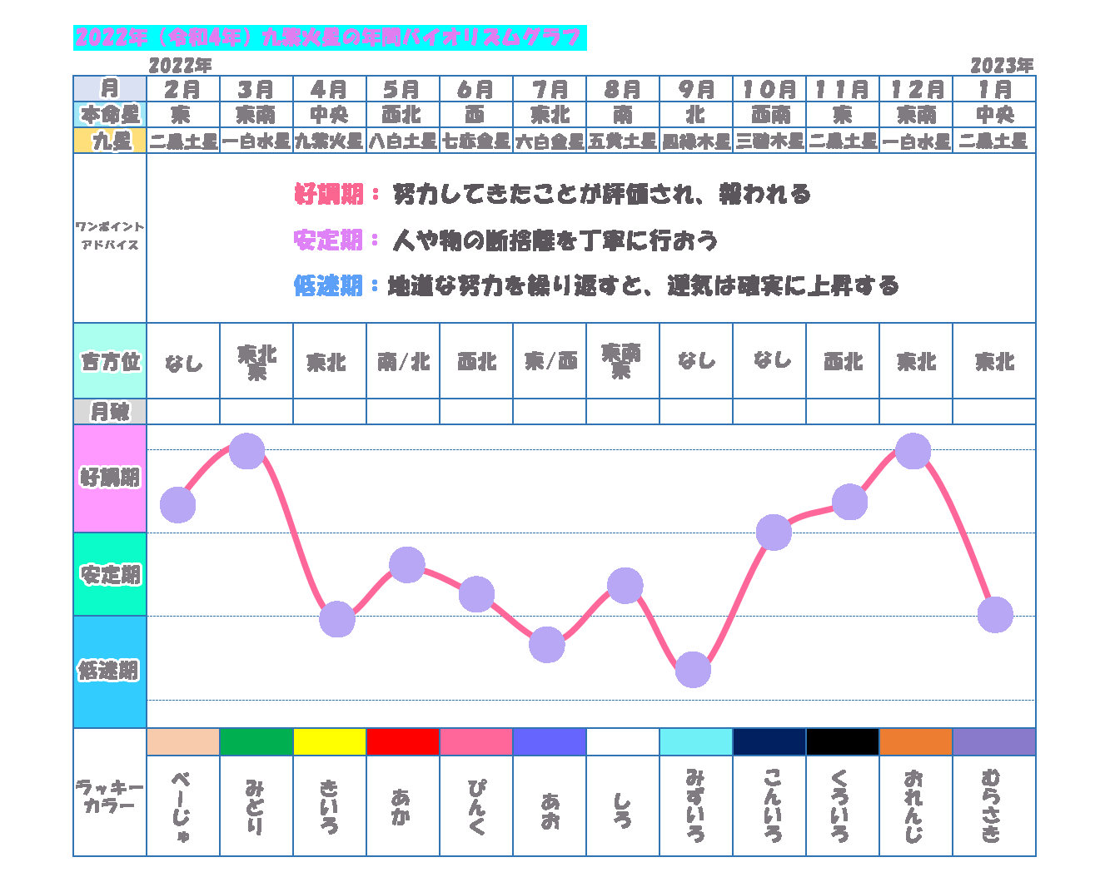1110x882 pixels.
Task: Click the 7月 data point on curve
Action: 547,645
